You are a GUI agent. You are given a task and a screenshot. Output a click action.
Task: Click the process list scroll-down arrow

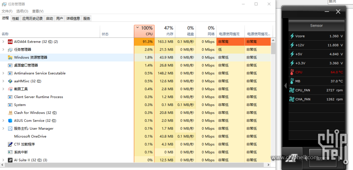[273, 160]
